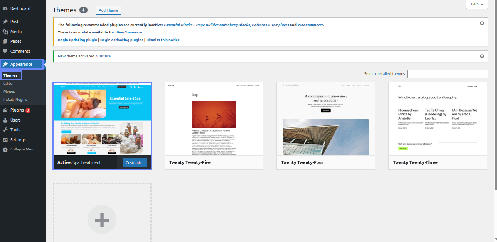The height and width of the screenshot is (242, 497).
Task: Click Begin activating plugins link
Action: click(x=122, y=40)
